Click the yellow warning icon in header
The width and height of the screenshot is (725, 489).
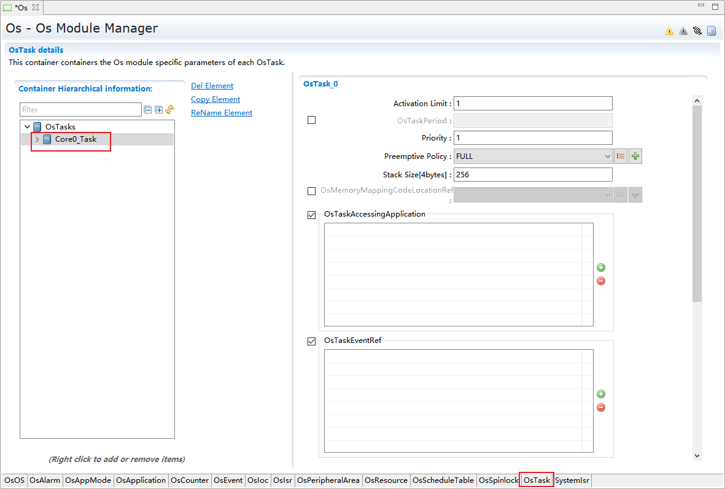[x=669, y=31]
